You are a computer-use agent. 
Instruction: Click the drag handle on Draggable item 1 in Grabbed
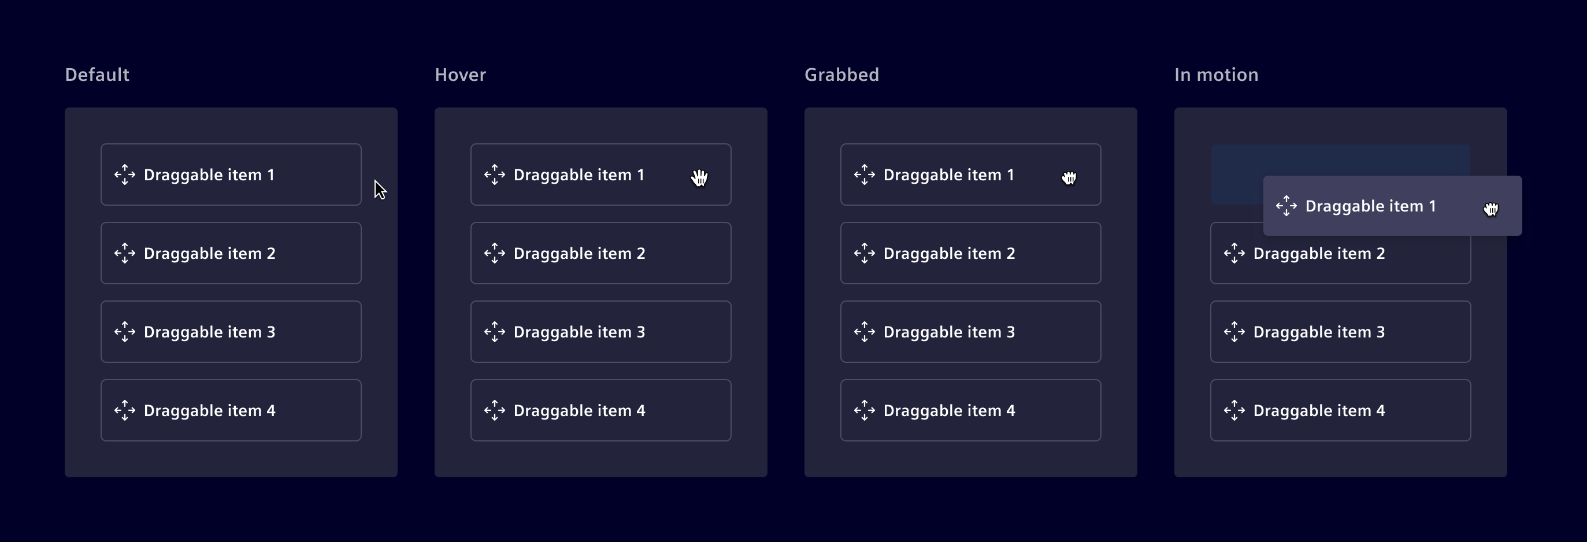[x=865, y=175]
